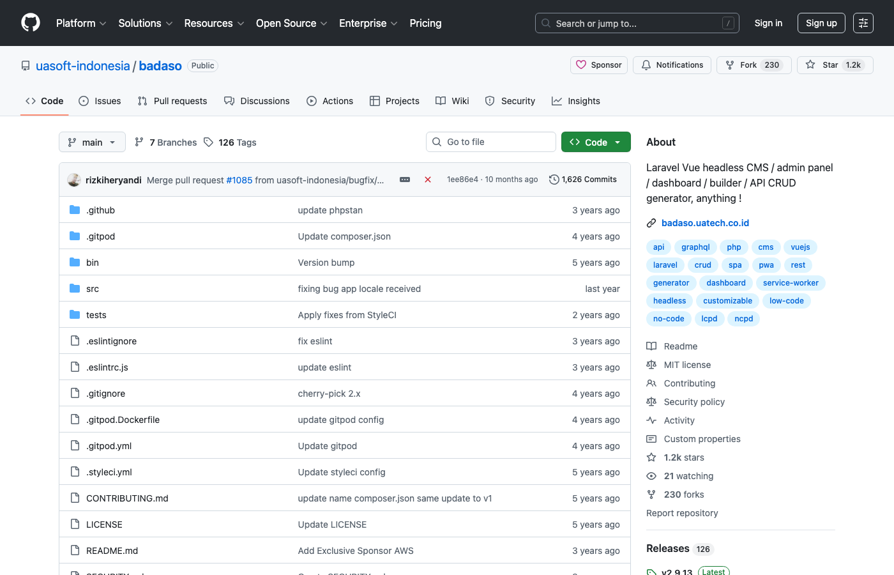Click the scales icon beside MIT license
The height and width of the screenshot is (575, 894).
coord(651,364)
